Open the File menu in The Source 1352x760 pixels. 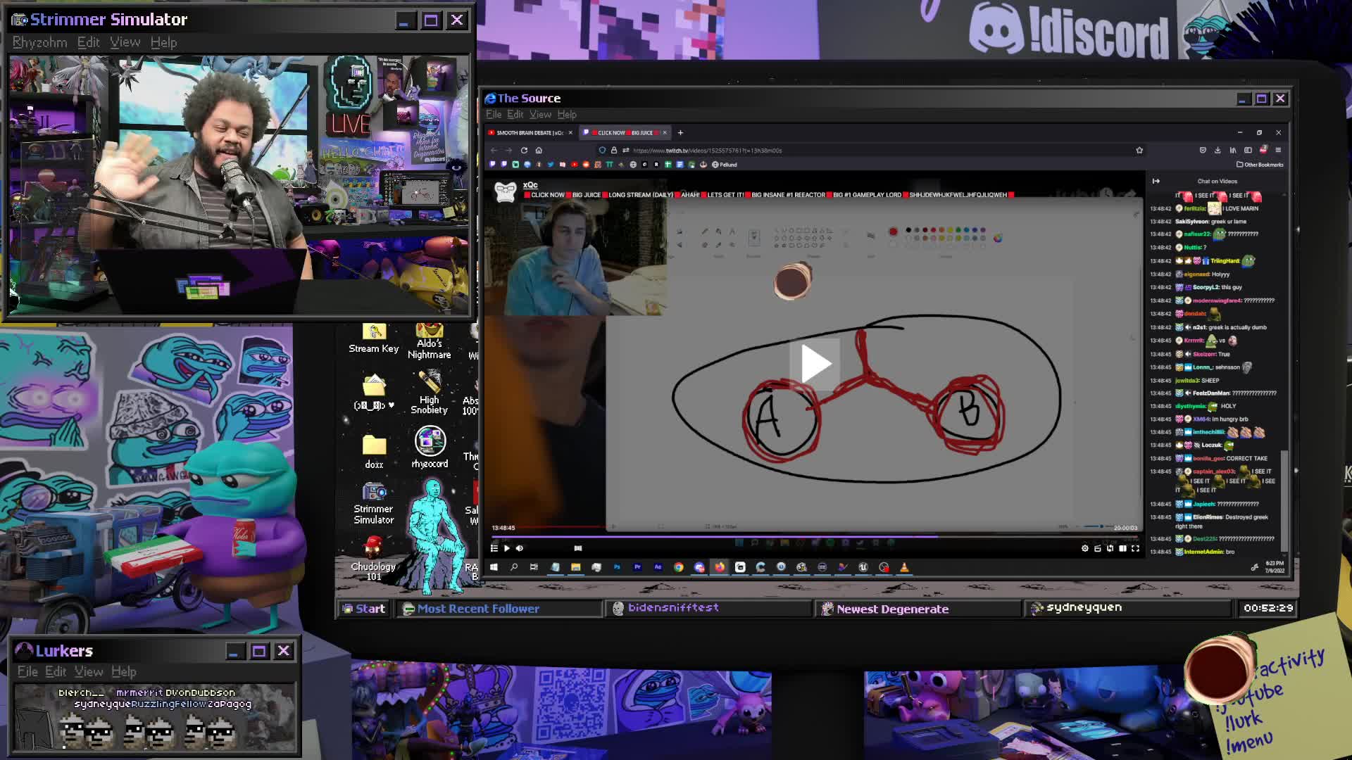[x=493, y=114]
